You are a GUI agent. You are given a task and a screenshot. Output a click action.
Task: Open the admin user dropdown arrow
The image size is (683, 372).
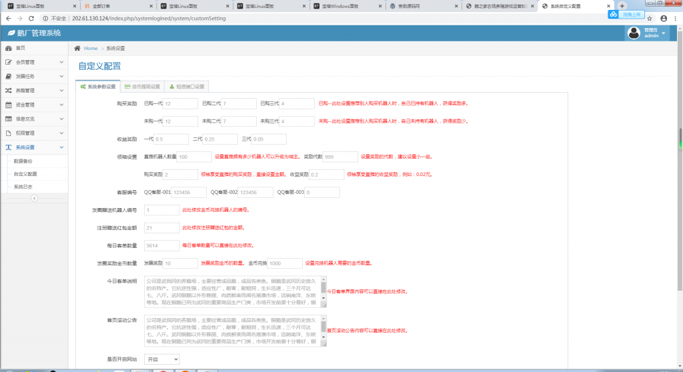point(668,33)
